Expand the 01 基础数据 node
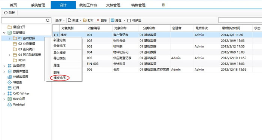Image resolution: width=262 pixels, height=140 pixels. click(9, 39)
